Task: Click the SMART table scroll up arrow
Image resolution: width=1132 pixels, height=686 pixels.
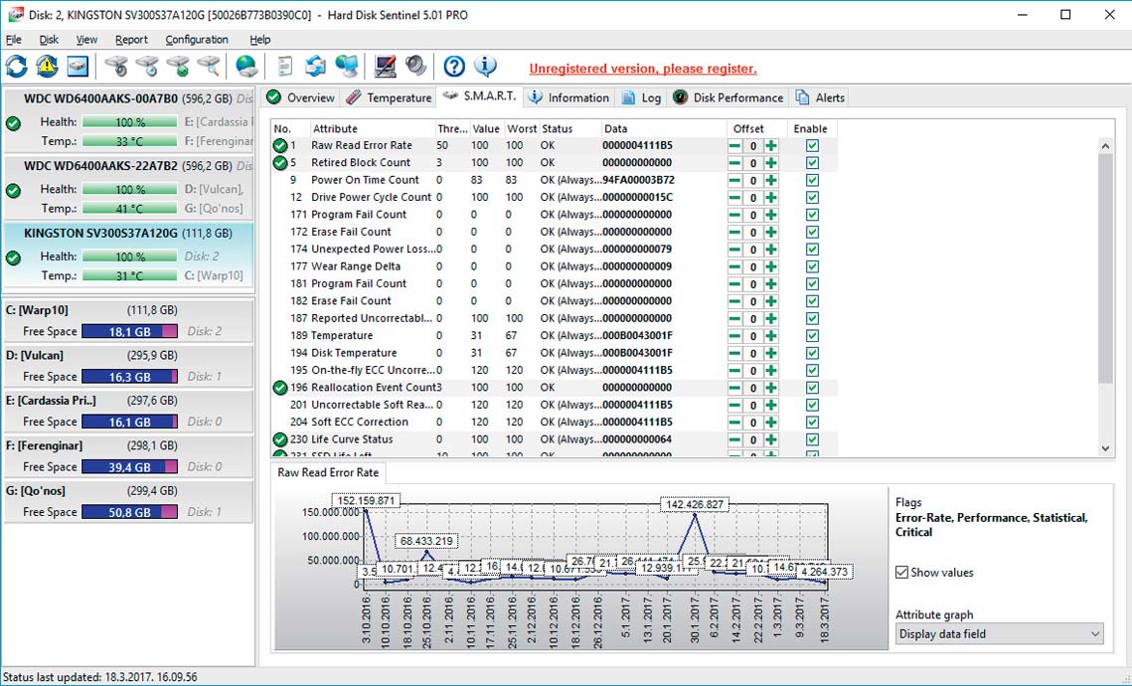Action: coord(1105,146)
